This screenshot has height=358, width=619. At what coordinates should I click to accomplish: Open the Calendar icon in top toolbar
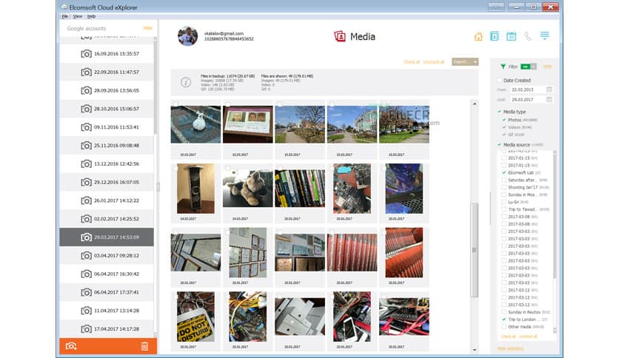511,36
